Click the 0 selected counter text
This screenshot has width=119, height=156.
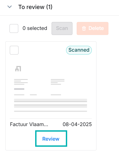tap(35, 28)
